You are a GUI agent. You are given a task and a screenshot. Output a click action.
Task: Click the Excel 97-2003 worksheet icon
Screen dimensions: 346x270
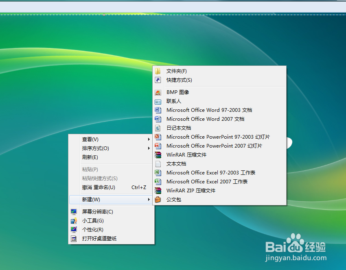click(158, 172)
